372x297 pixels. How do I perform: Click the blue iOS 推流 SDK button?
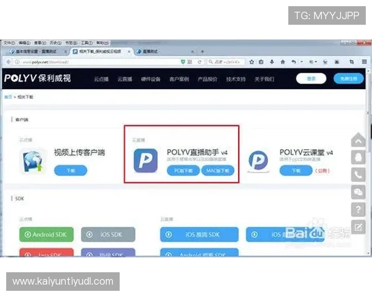tap(199, 235)
